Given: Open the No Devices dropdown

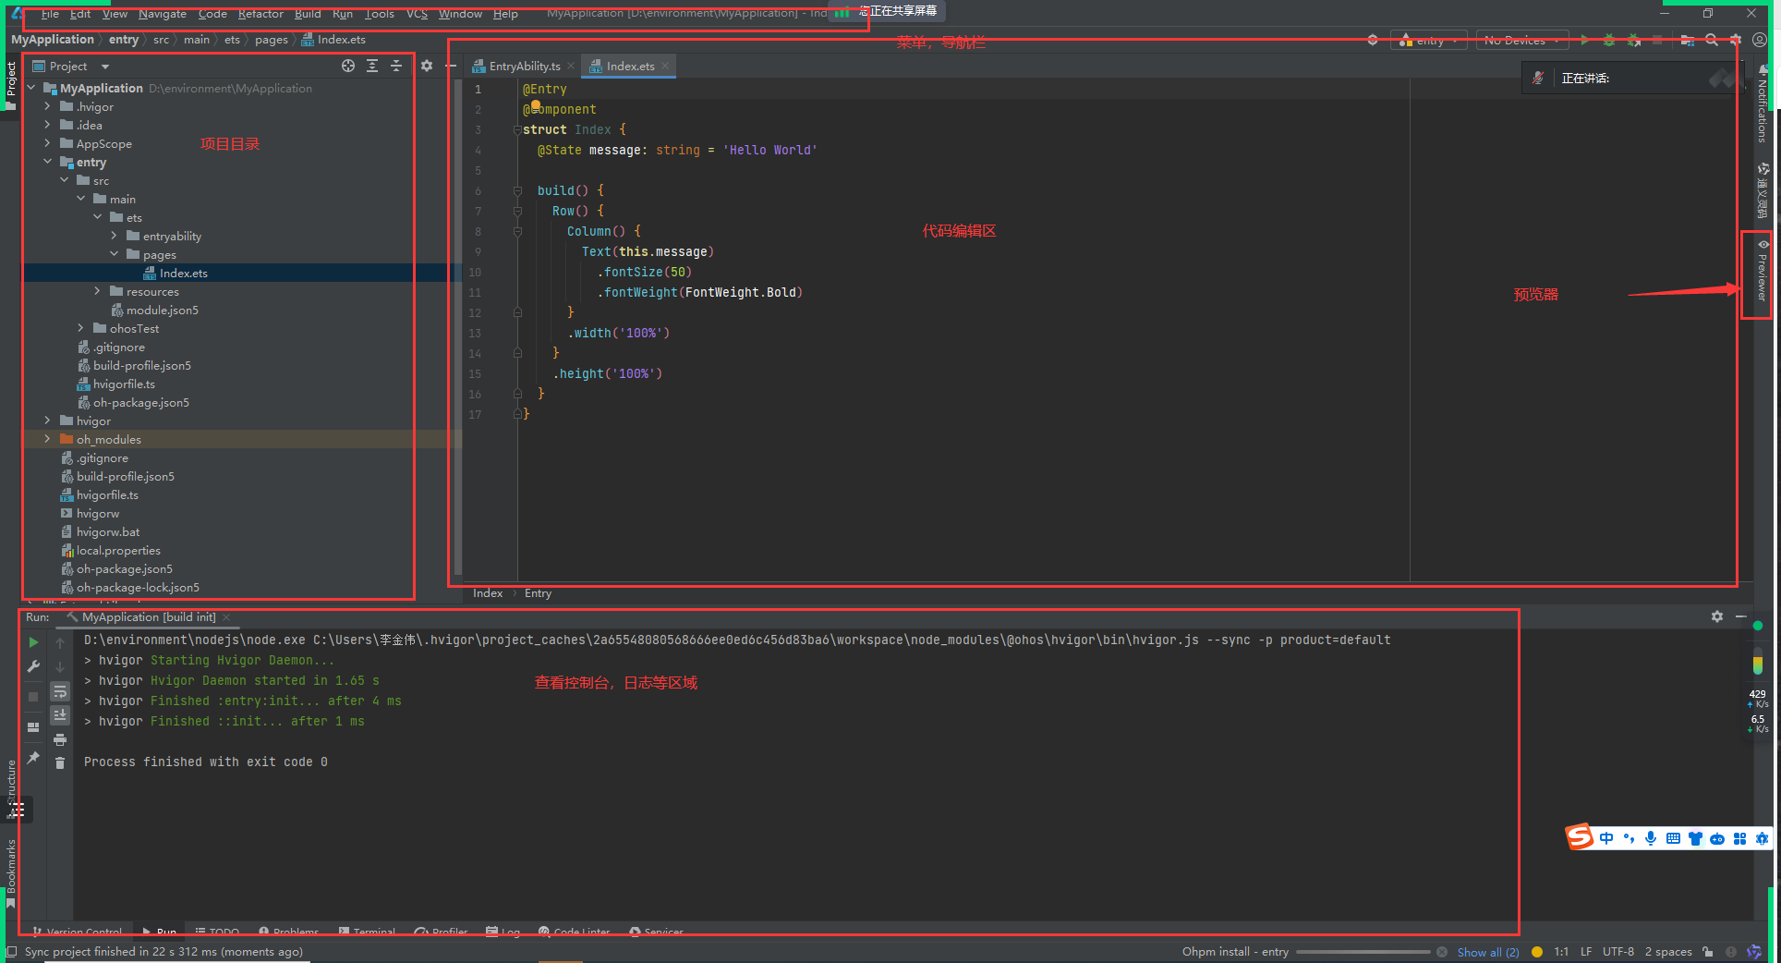Looking at the screenshot, I should (1522, 40).
